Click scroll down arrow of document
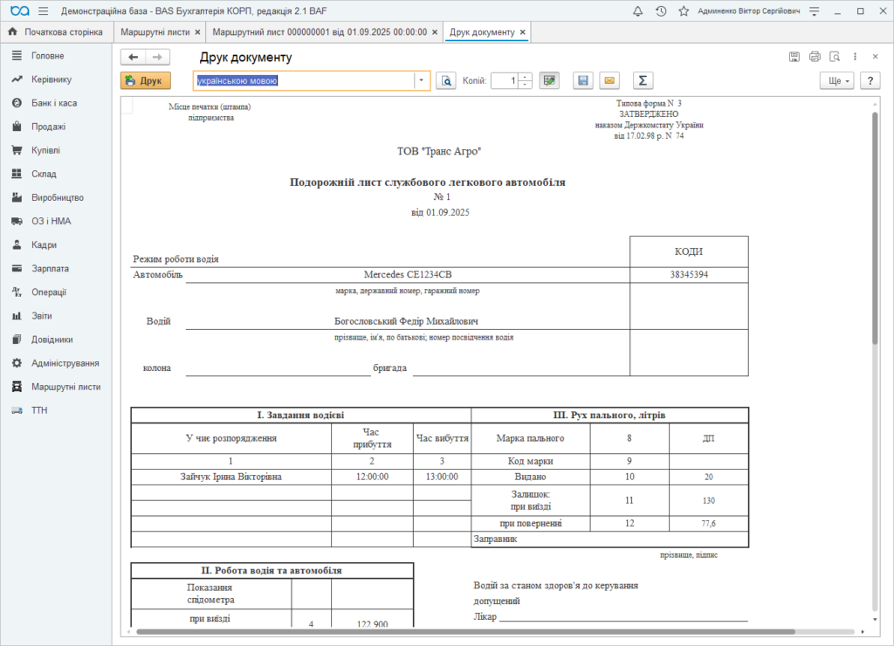The width and height of the screenshot is (894, 646). tap(875, 620)
